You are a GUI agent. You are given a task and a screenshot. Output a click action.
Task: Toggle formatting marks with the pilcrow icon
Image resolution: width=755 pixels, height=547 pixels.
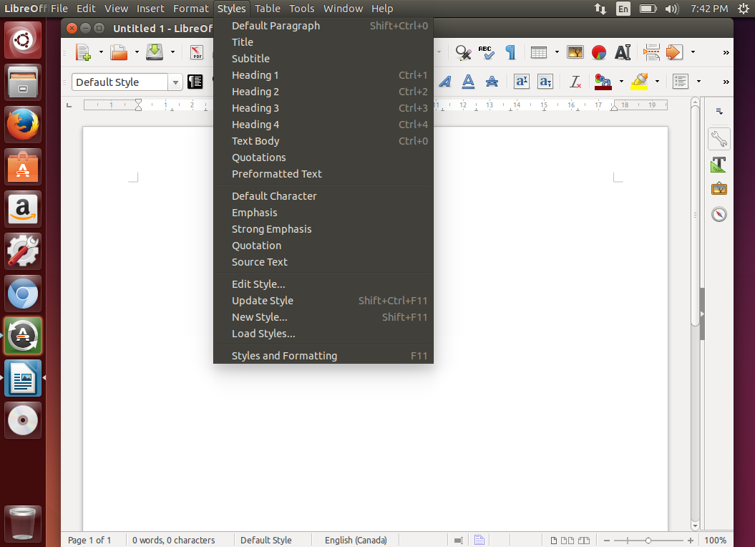click(x=510, y=52)
